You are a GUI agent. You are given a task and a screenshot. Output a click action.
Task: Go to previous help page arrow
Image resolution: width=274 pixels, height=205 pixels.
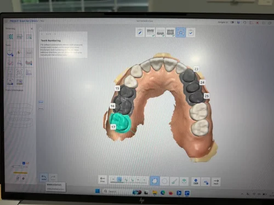coord(42,34)
